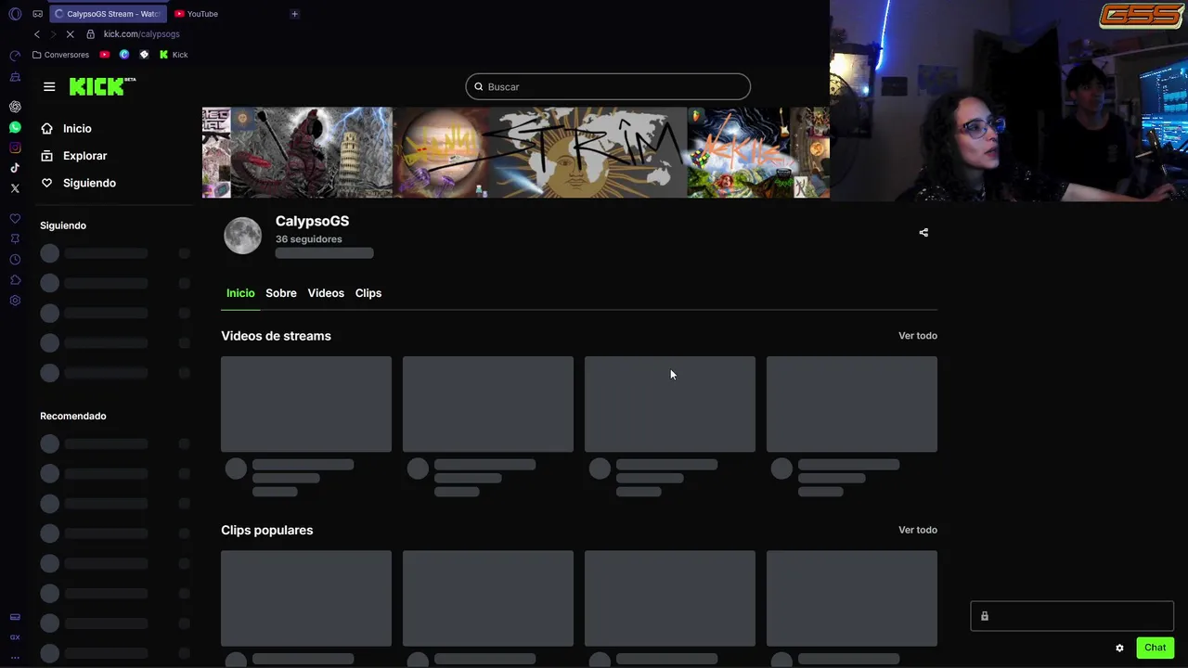The width and height of the screenshot is (1188, 668).
Task: Click the kick.com/calypsogs address bar
Action: click(x=141, y=34)
